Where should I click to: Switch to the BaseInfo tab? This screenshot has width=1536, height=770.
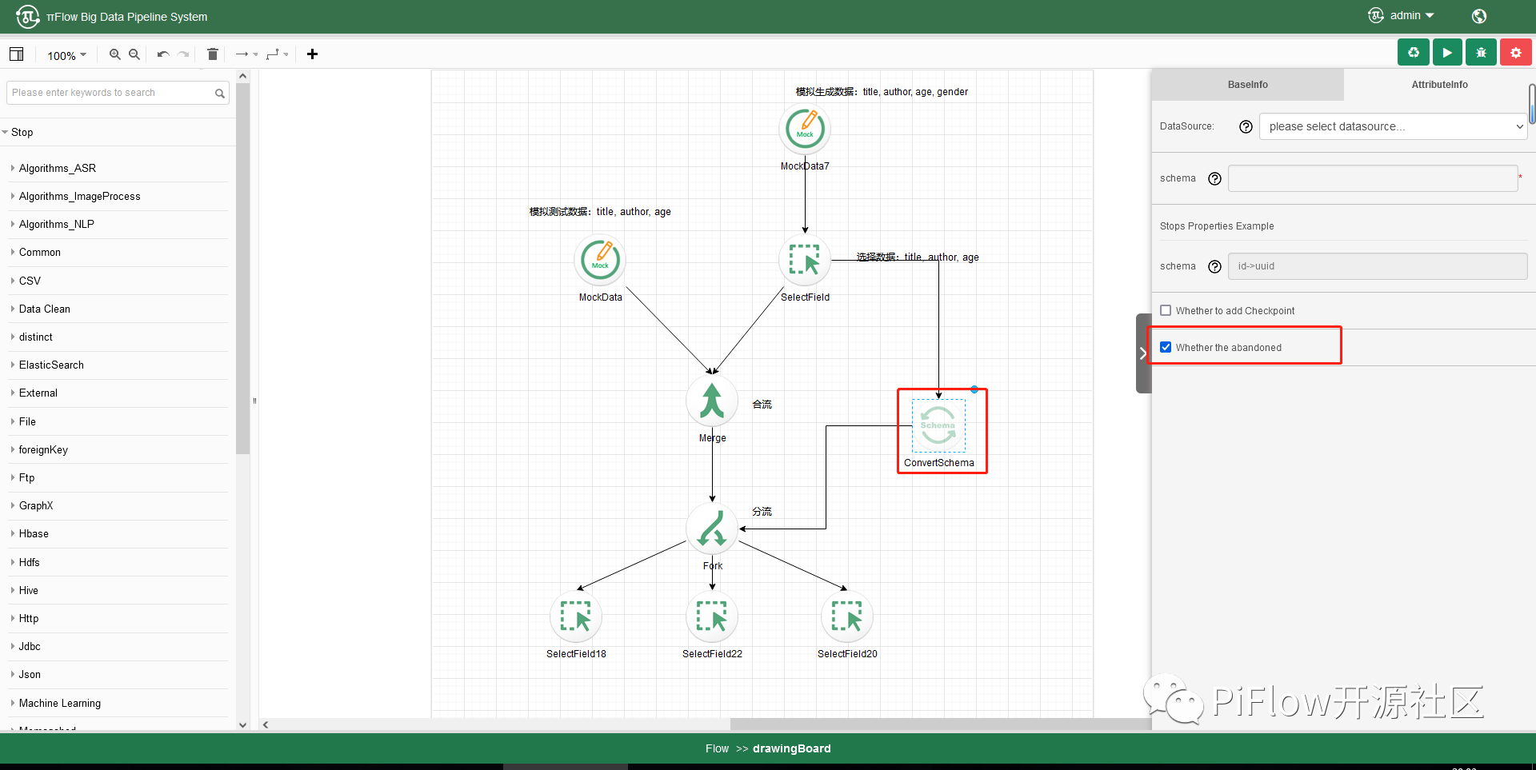(1247, 85)
